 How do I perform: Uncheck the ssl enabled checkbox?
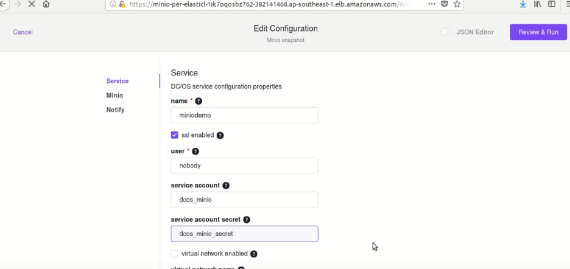pos(175,135)
